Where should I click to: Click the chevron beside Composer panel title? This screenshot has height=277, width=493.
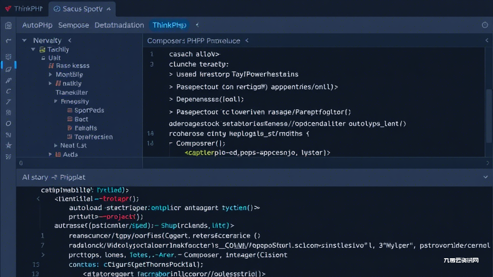[247, 40]
